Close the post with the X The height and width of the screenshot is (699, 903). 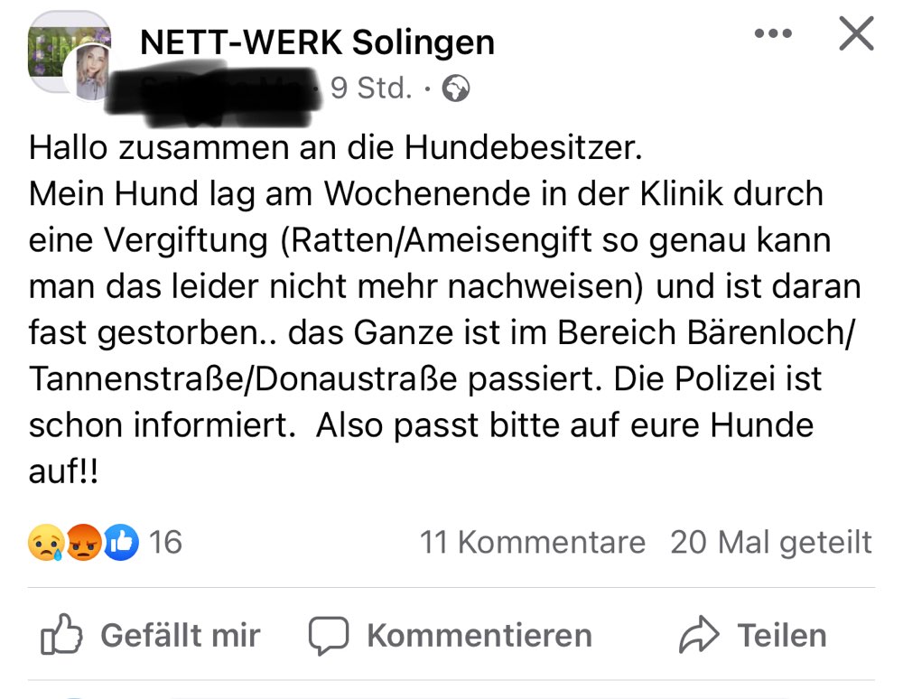854,33
